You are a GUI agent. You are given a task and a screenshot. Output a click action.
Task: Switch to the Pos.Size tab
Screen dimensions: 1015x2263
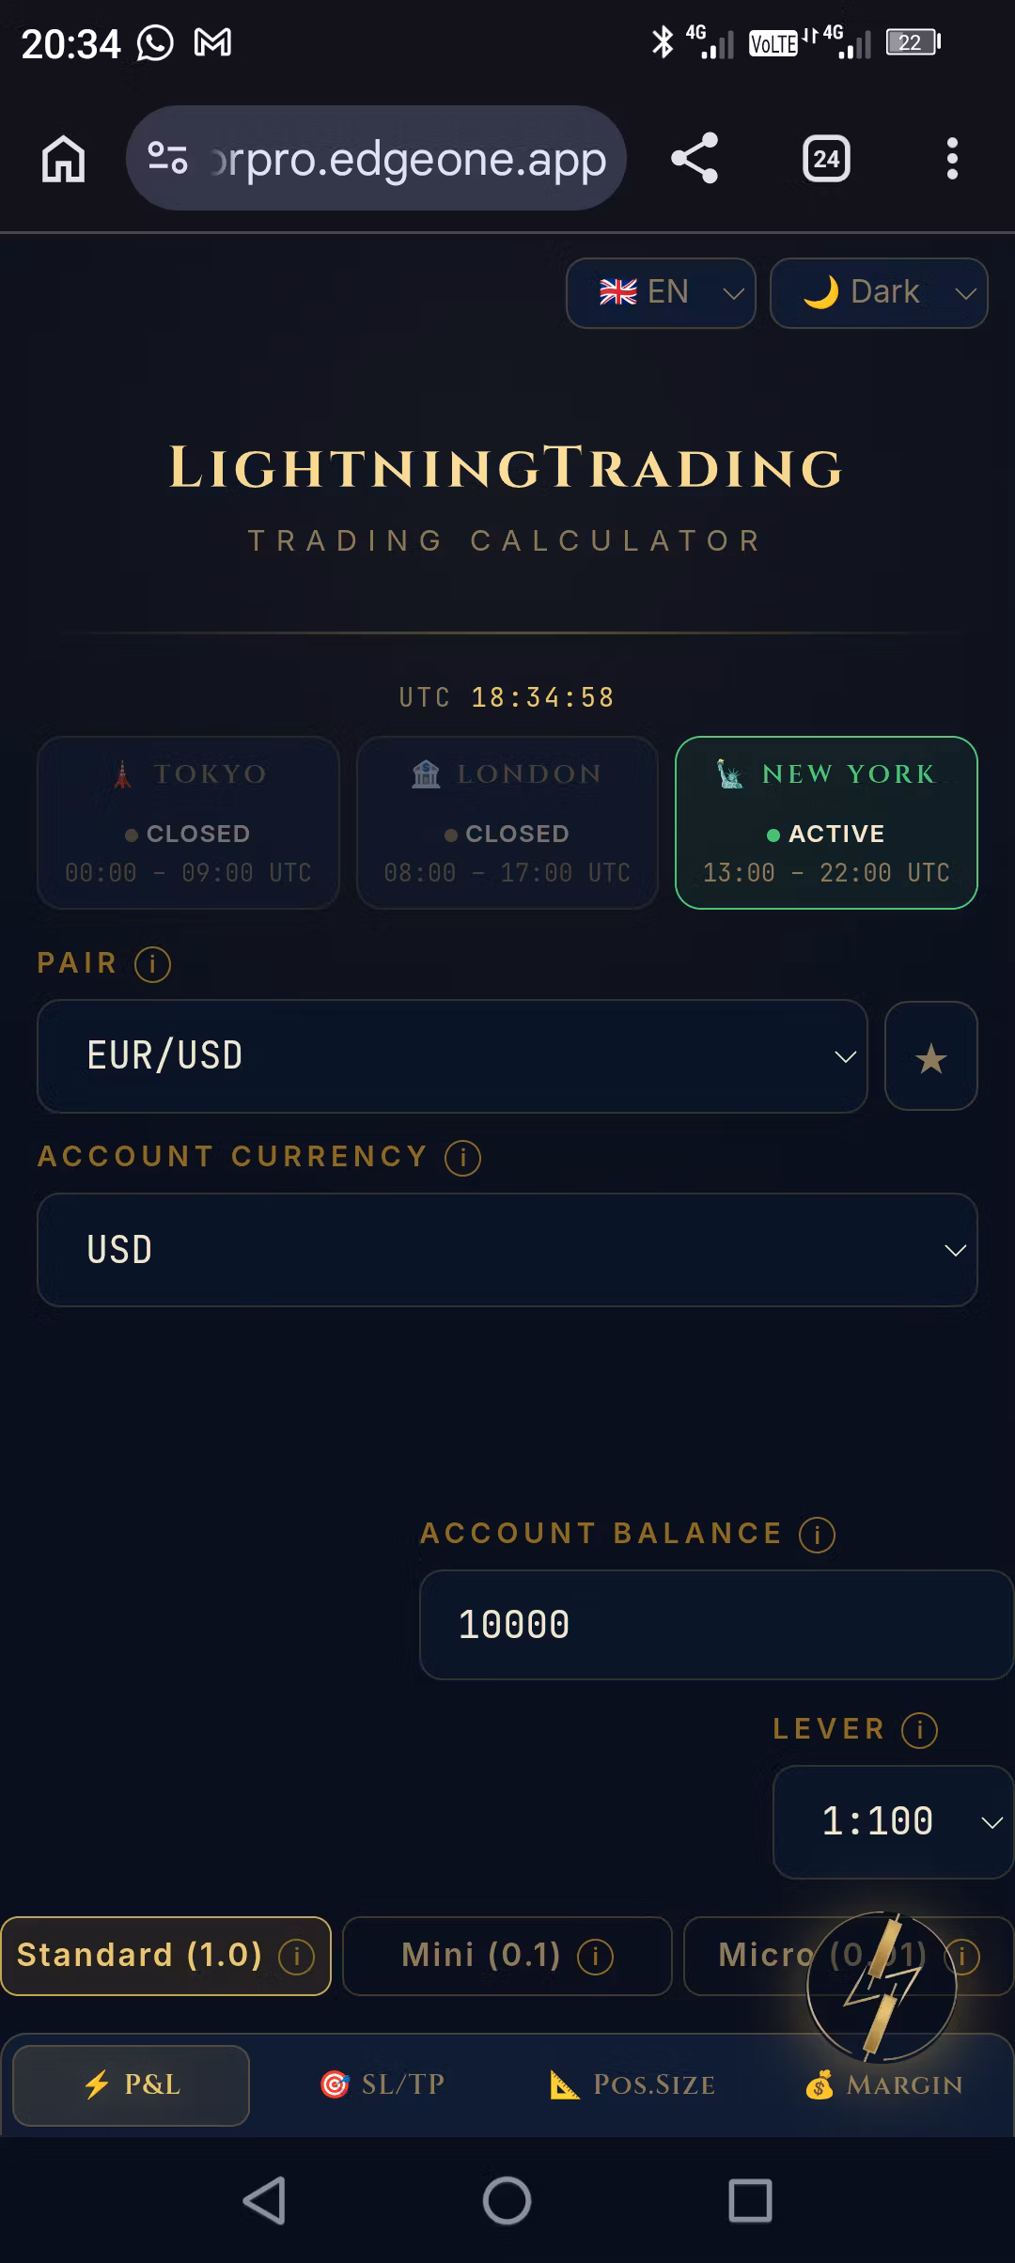point(632,2084)
